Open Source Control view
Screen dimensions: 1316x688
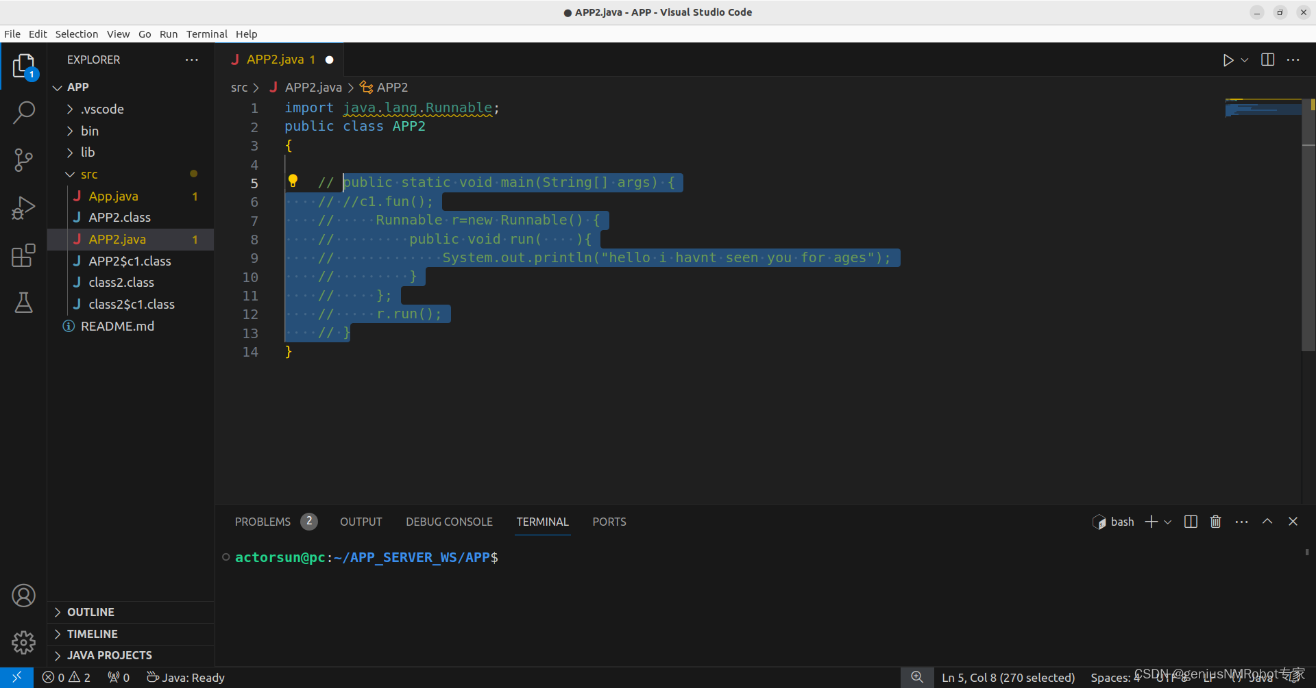pyautogui.click(x=23, y=160)
